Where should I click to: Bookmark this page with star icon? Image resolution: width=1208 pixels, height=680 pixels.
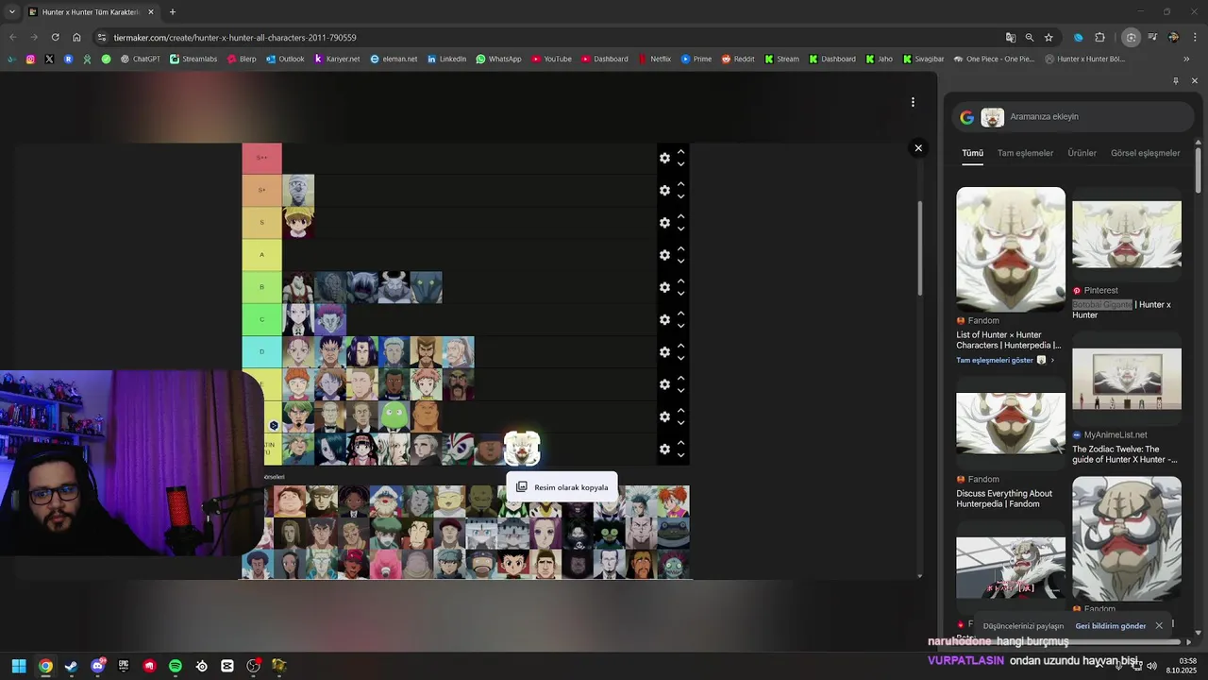1049,38
